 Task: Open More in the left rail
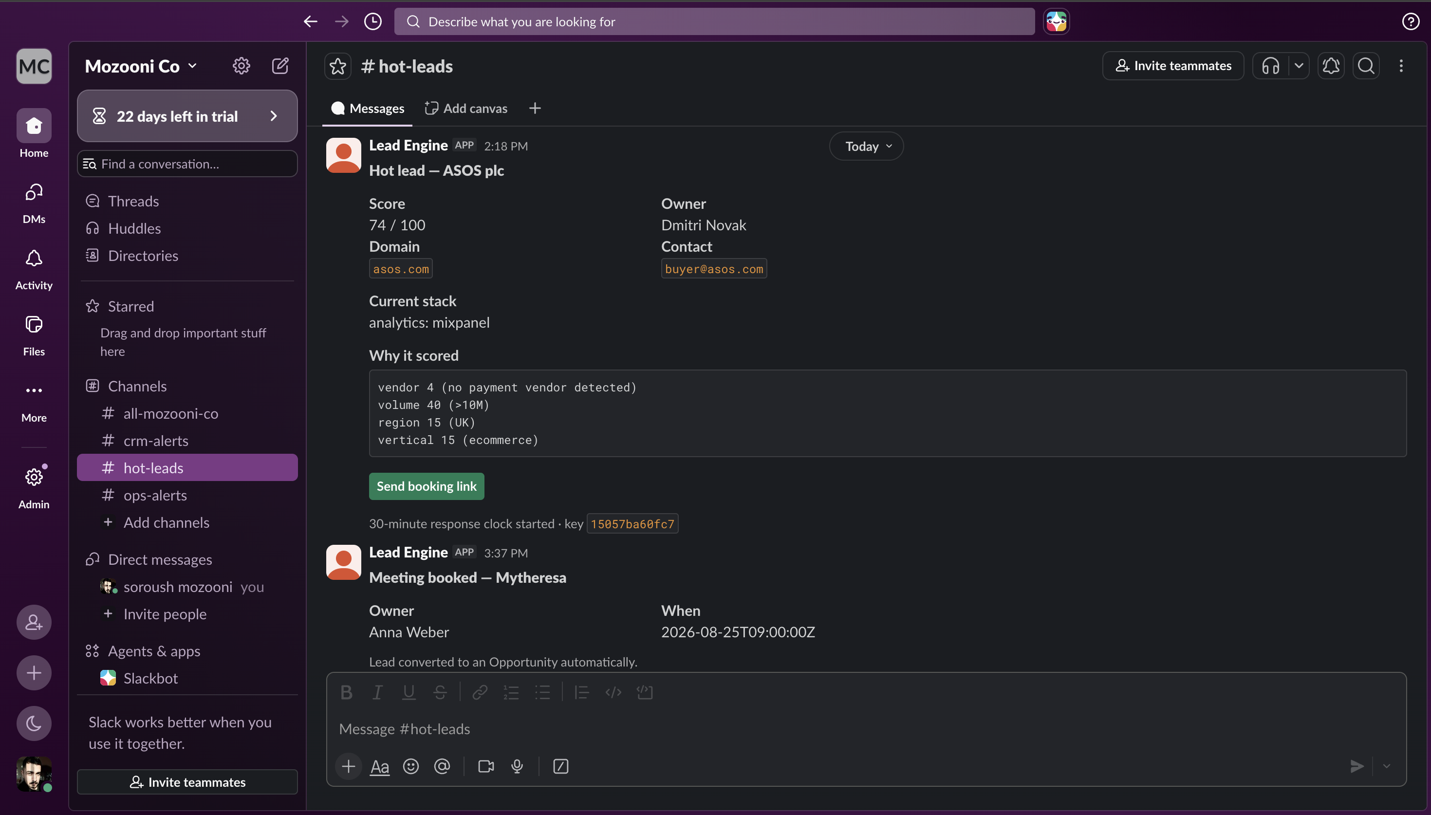click(x=34, y=402)
